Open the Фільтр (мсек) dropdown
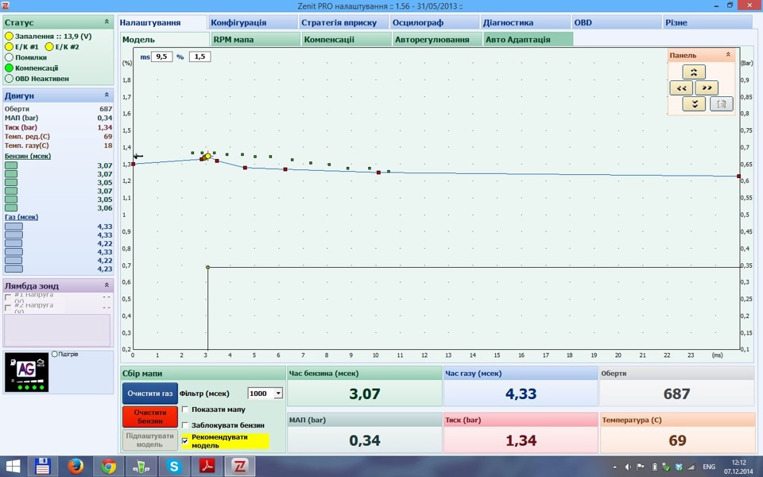Screen dimensions: 763x477 278,394
